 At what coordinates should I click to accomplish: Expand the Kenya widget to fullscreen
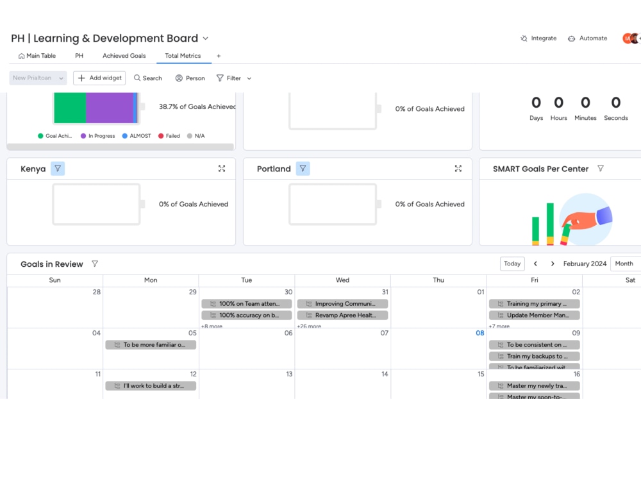222,168
